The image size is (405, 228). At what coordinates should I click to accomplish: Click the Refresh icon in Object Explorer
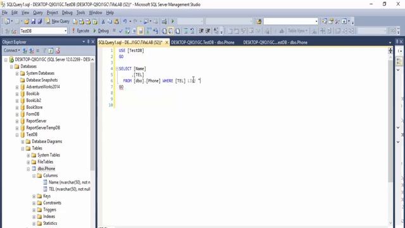(x=51, y=51)
